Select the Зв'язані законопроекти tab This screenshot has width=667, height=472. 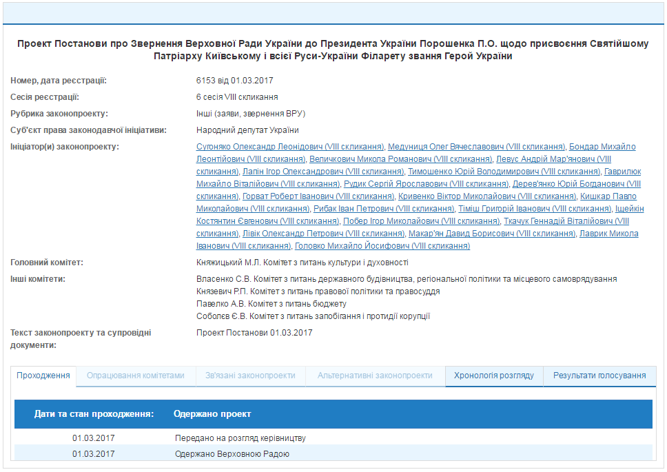(x=249, y=376)
